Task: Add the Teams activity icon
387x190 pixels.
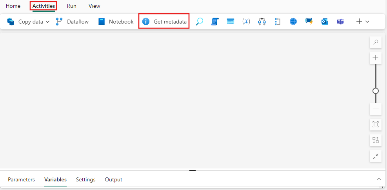Action: [340, 22]
